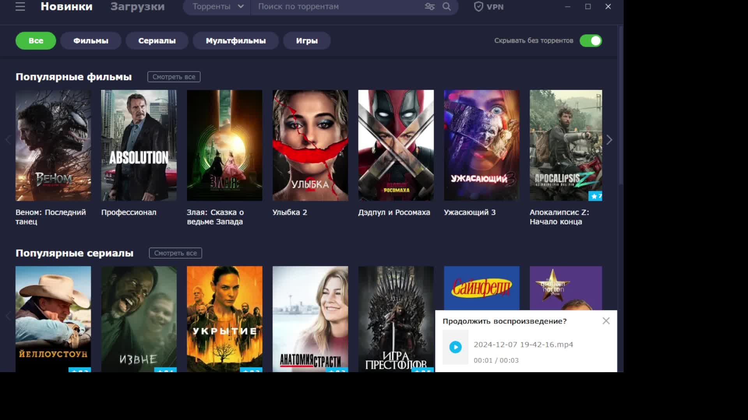Click rating star badge on Апокалипсис Z

pos(596,196)
